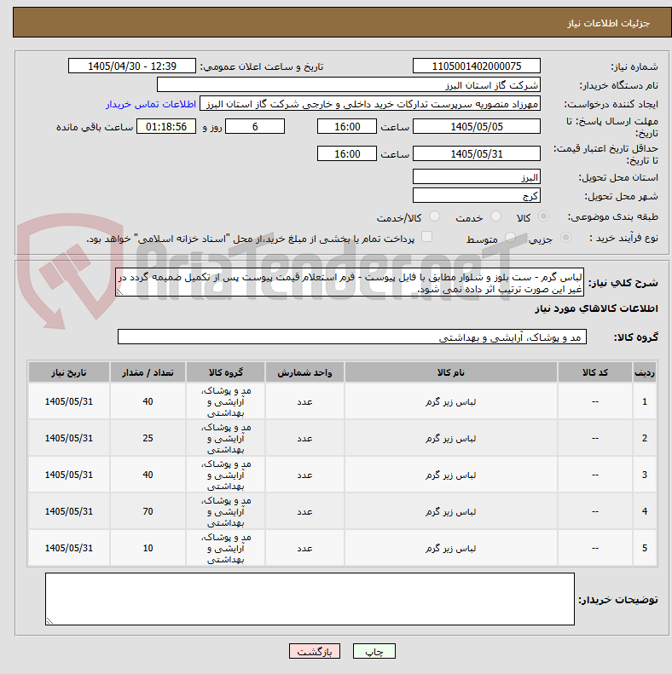Viewport: 672px width, 674px height.
Task: Click the empty توضیحات خریدار text area
Action: coord(310,599)
